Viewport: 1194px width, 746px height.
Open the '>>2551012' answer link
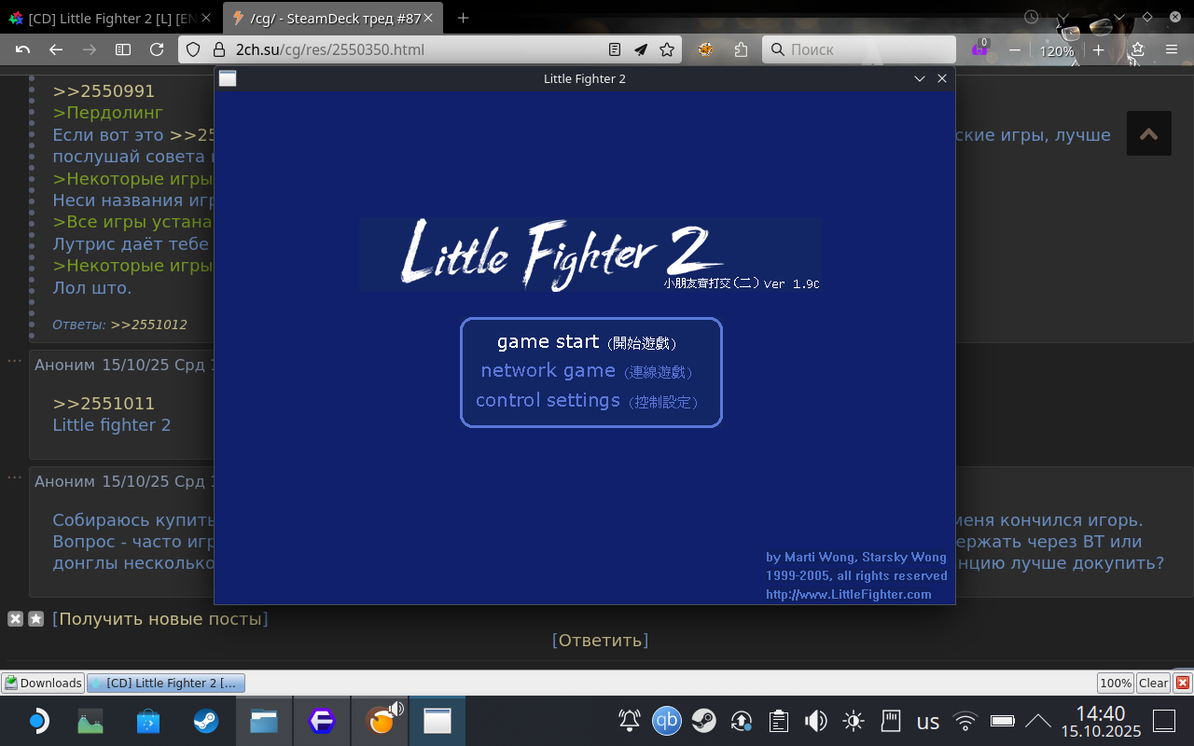coord(149,325)
